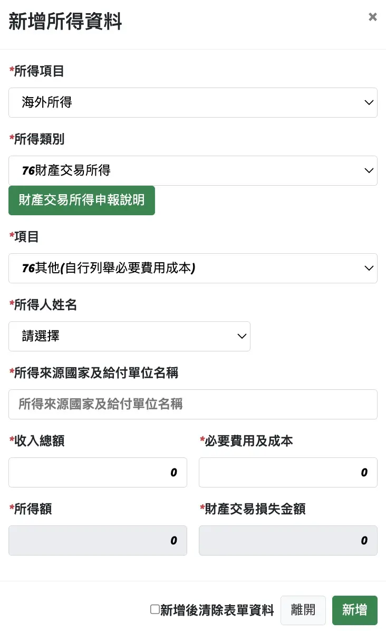Viewport: 386px width, 631px height.
Task: Close the 新增所得資料 dialog with the X
Action: point(373,17)
